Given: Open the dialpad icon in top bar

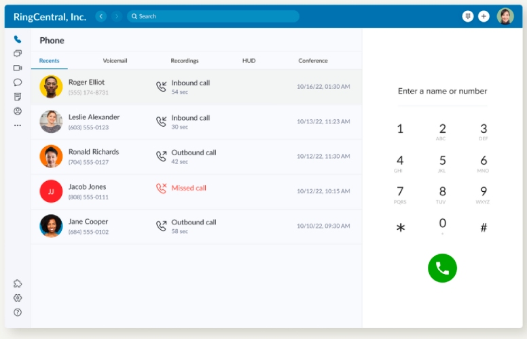Looking at the screenshot, I should coord(467,16).
